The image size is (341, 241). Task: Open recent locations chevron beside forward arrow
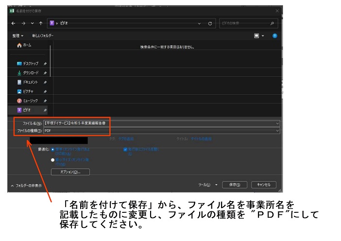(32, 23)
